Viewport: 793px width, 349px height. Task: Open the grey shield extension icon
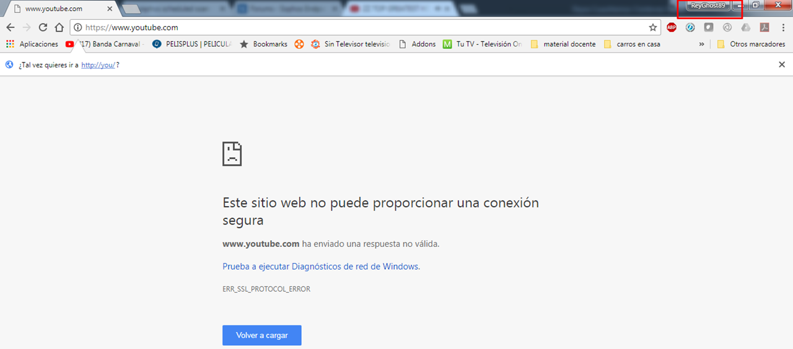[709, 27]
